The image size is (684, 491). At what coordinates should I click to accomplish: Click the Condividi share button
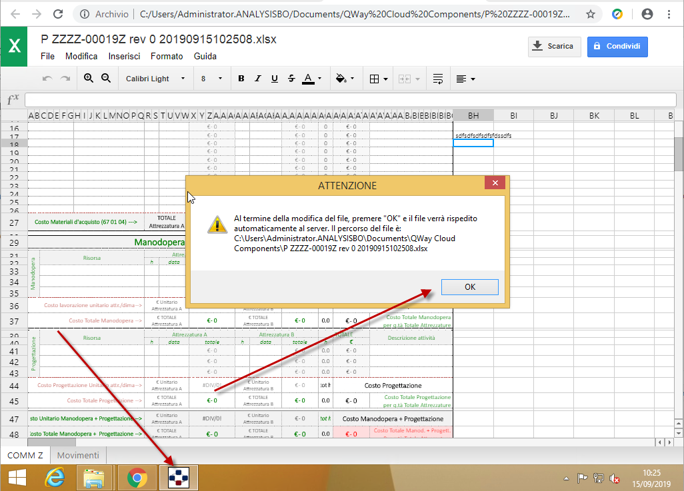tap(617, 46)
